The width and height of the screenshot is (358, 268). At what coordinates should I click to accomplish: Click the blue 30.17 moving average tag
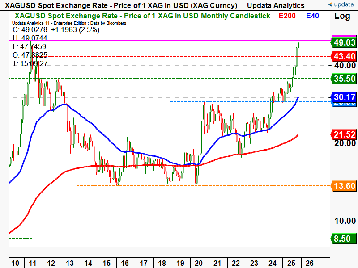[343, 97]
